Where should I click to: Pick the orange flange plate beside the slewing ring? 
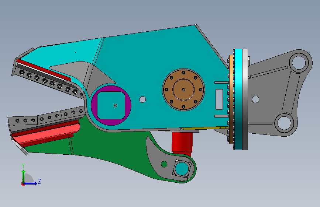click(231, 99)
